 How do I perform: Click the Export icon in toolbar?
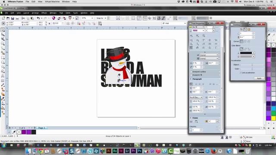click(x=64, y=18)
